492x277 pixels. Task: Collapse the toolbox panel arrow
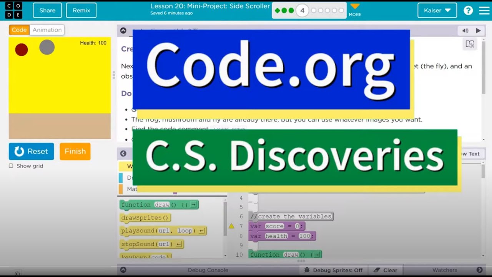(x=123, y=154)
